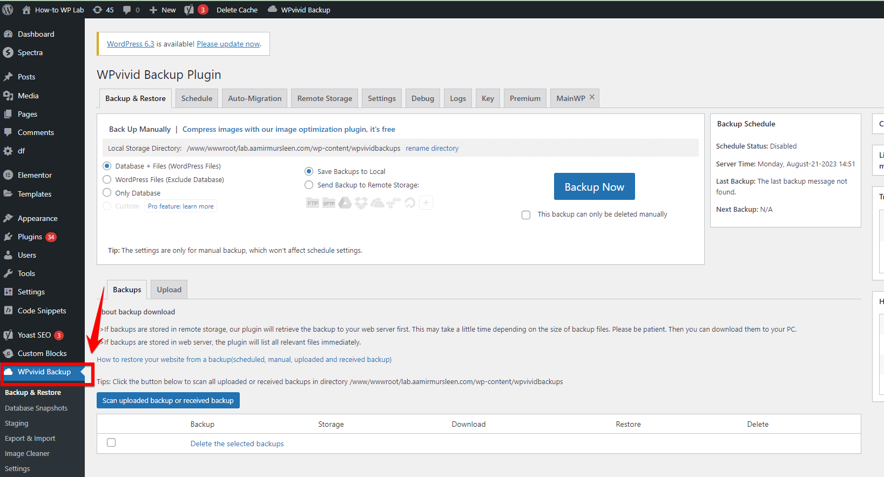Open Please update now link
The height and width of the screenshot is (477, 884).
228,44
